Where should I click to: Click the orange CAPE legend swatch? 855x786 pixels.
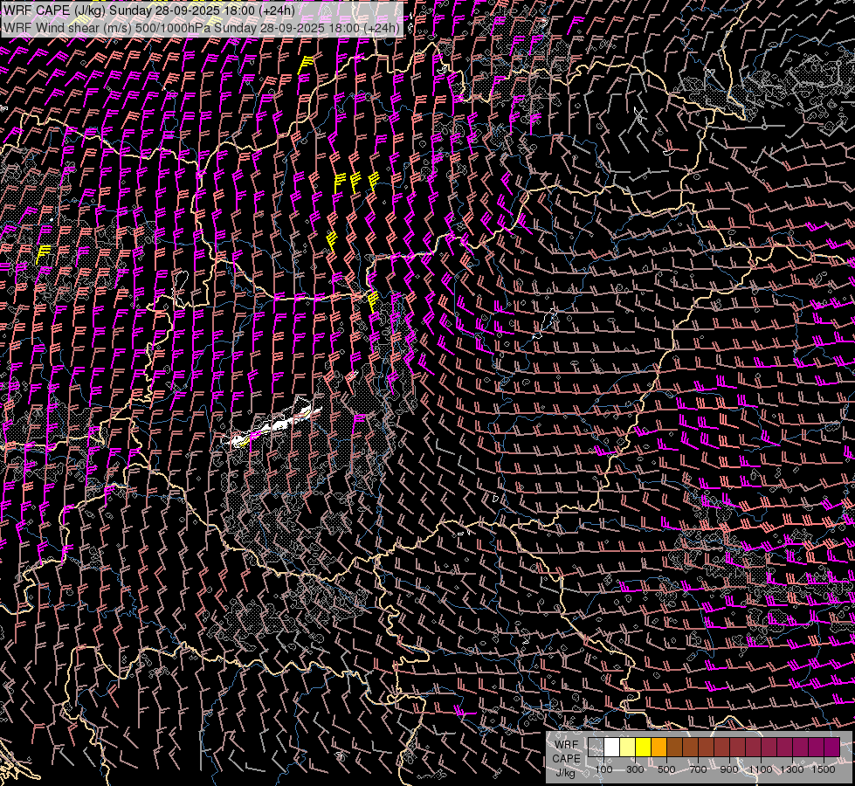point(658,747)
